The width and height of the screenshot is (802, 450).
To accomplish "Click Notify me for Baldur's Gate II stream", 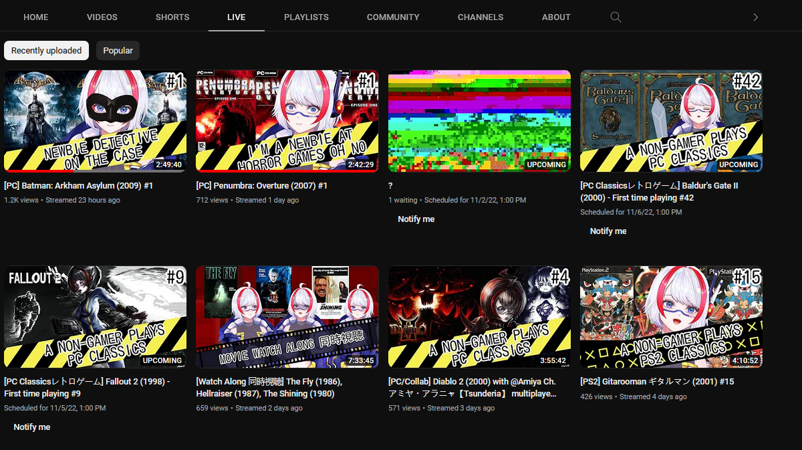I will click(x=608, y=231).
